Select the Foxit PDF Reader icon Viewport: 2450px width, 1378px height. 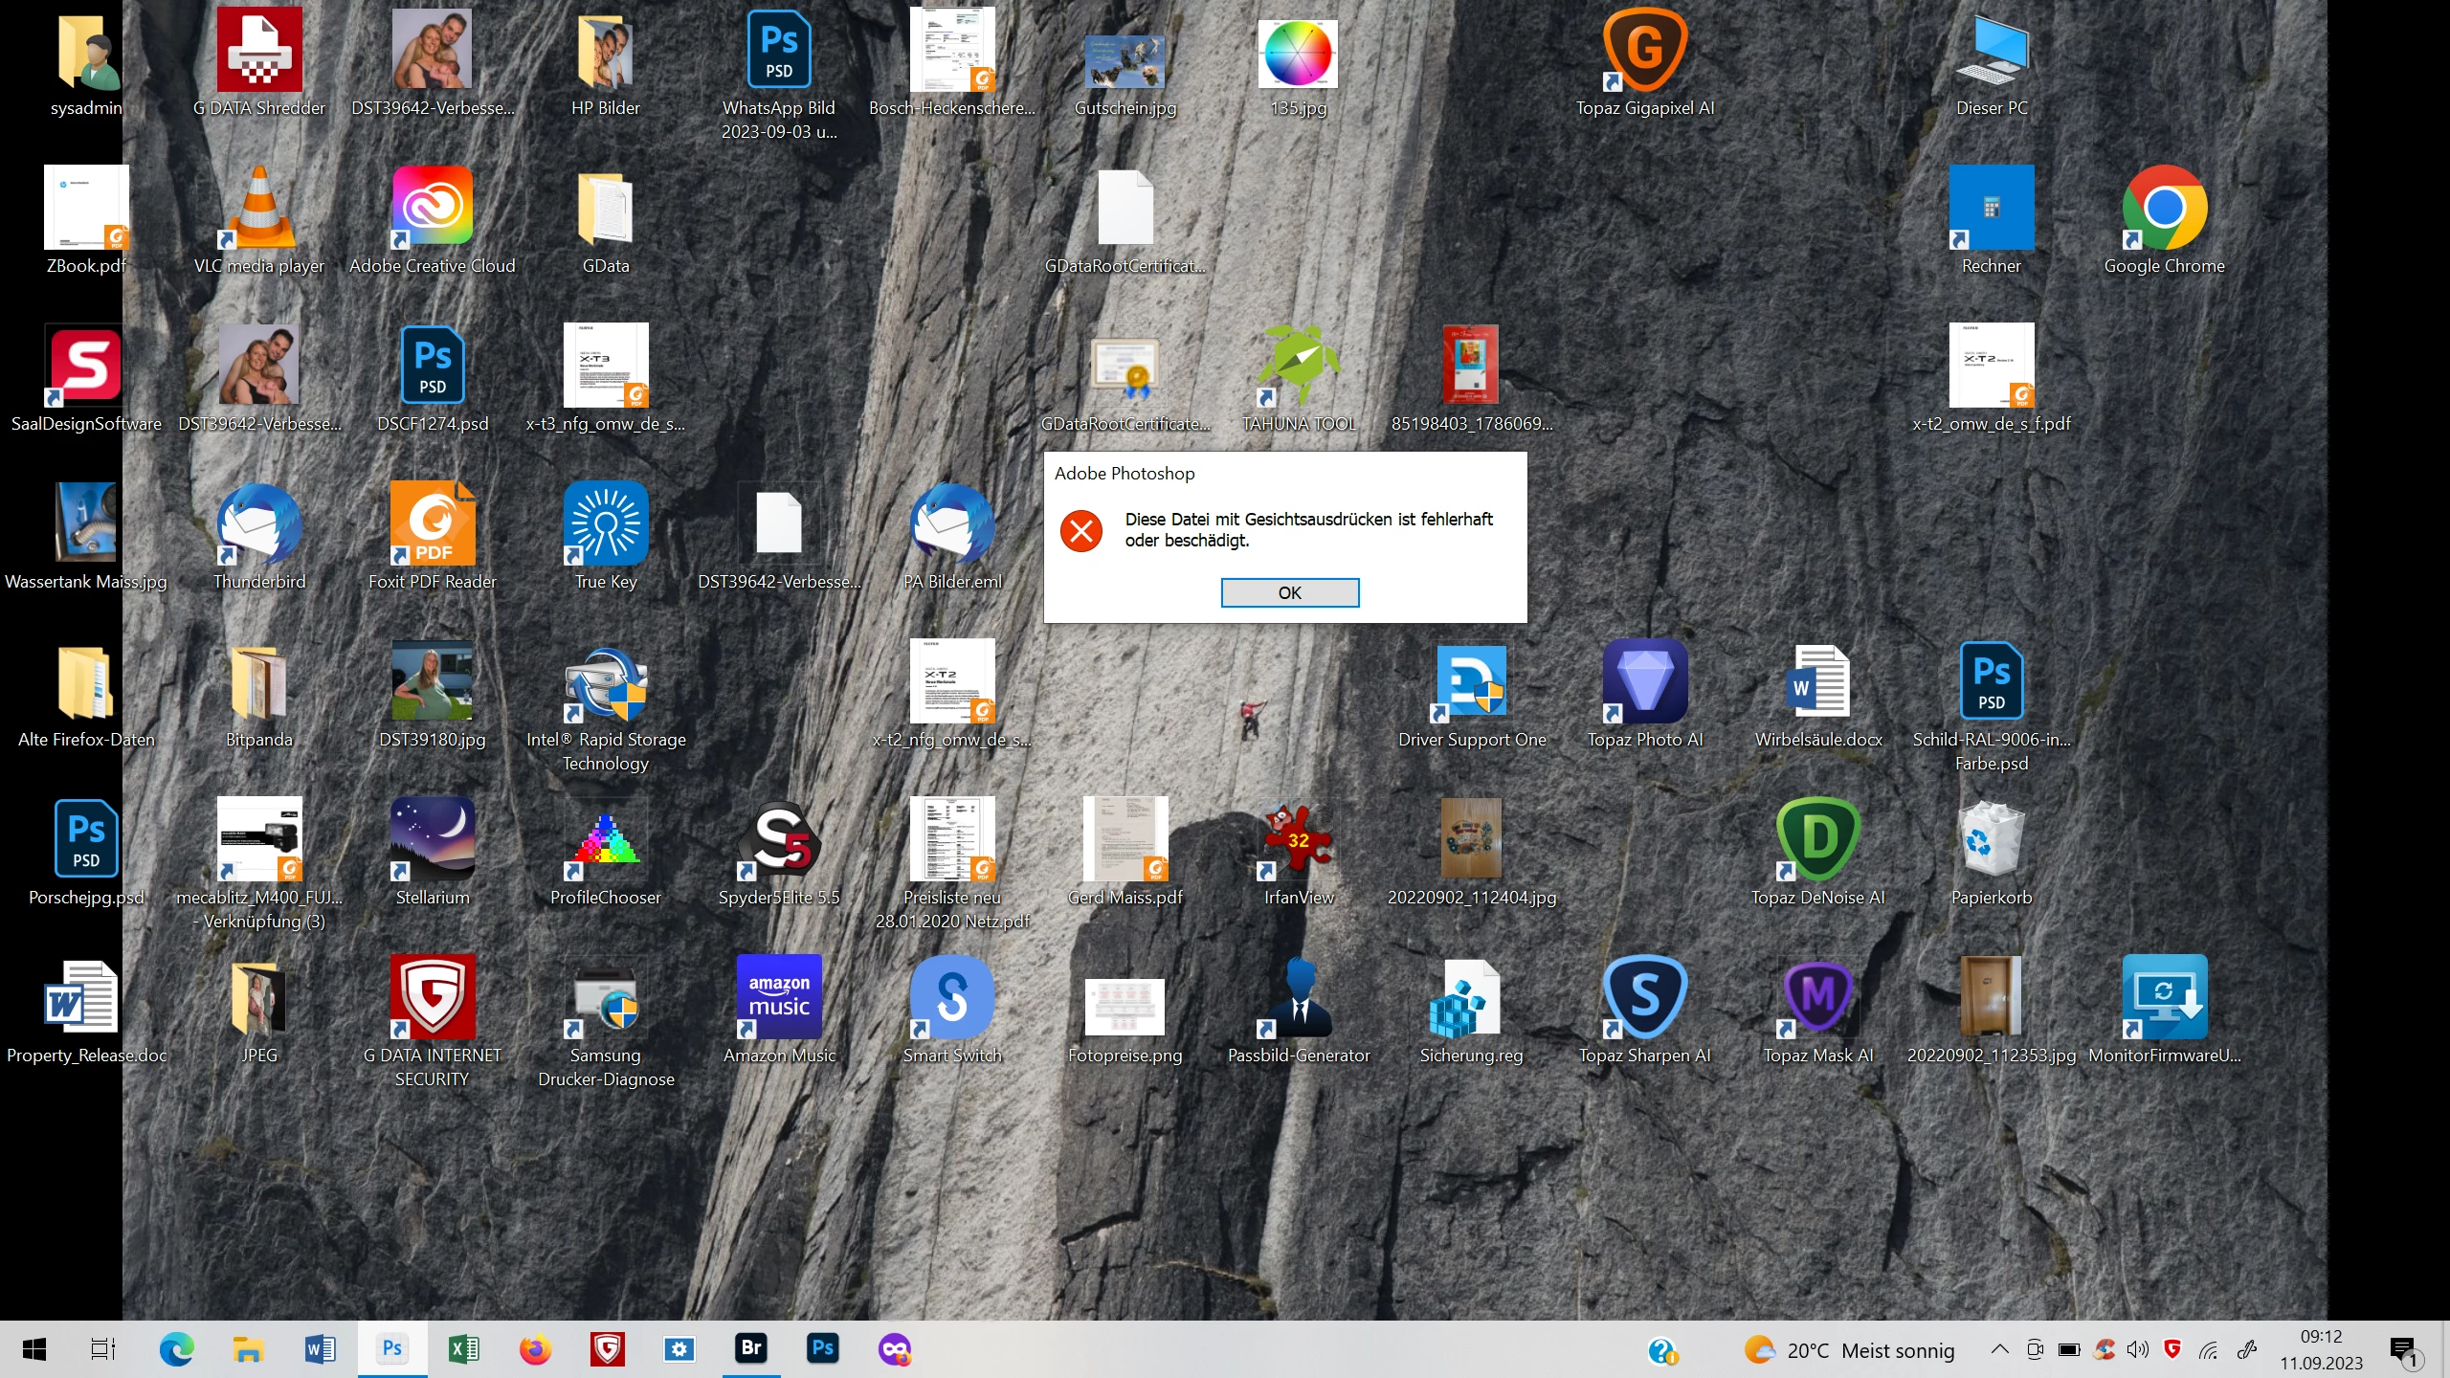coord(432,523)
